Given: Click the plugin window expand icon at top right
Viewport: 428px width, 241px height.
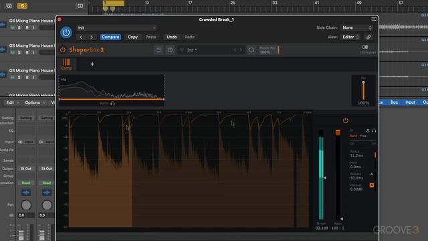Looking at the screenshot, I should 374,19.
